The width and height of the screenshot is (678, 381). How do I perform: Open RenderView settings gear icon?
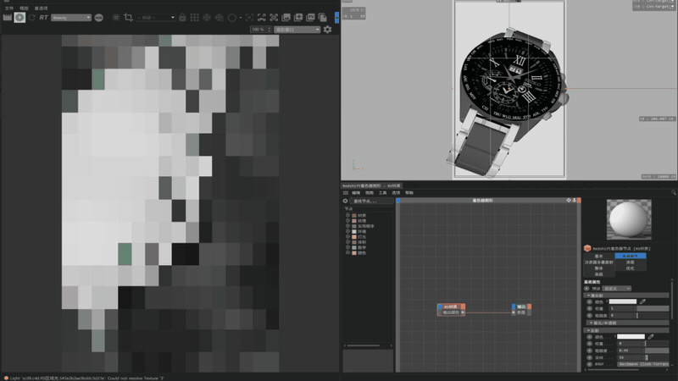(327, 30)
